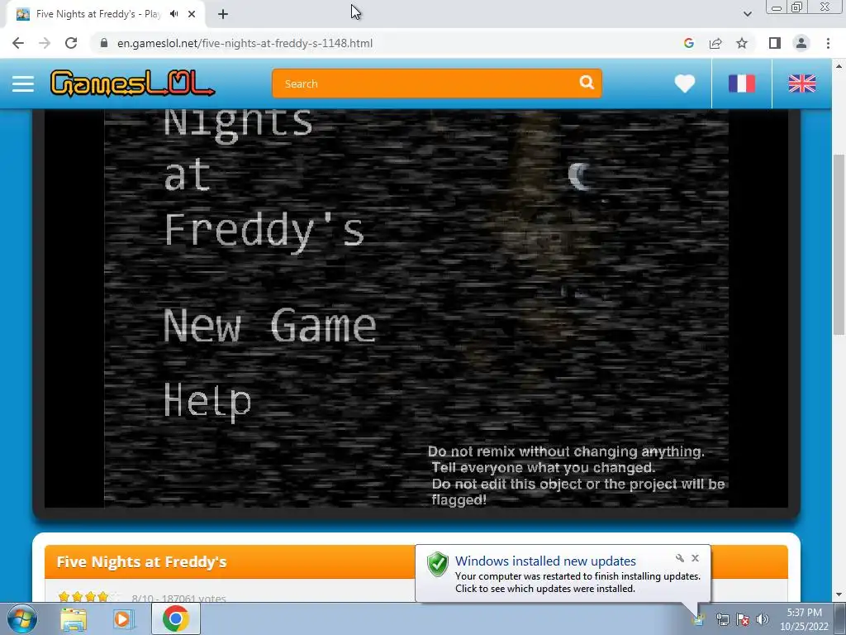
Task: Go back with browser back arrow
Action: [x=18, y=43]
